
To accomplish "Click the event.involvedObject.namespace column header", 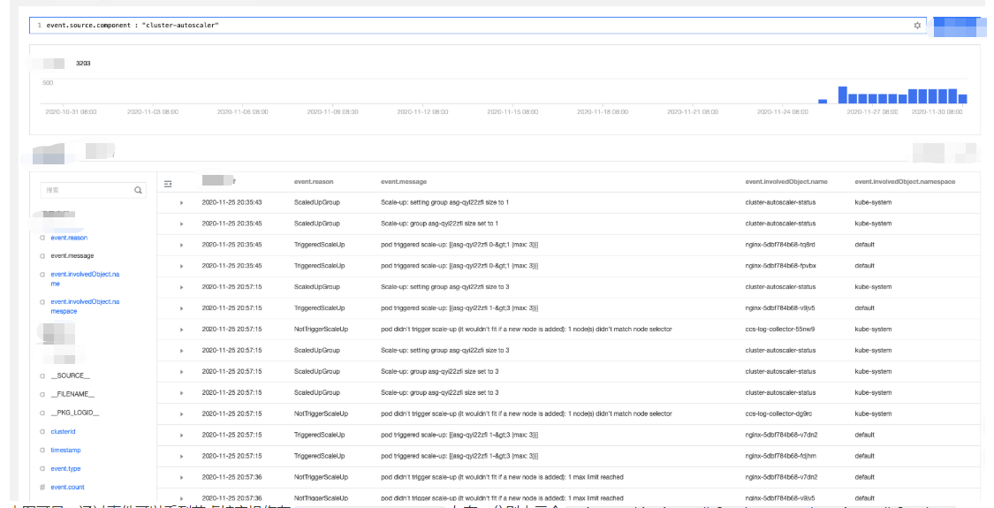I will click(x=905, y=182).
